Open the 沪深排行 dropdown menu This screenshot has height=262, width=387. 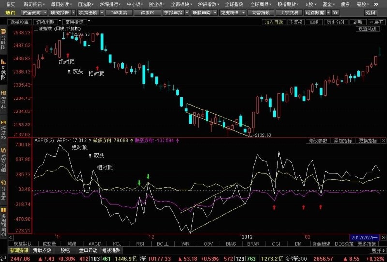point(111,4)
